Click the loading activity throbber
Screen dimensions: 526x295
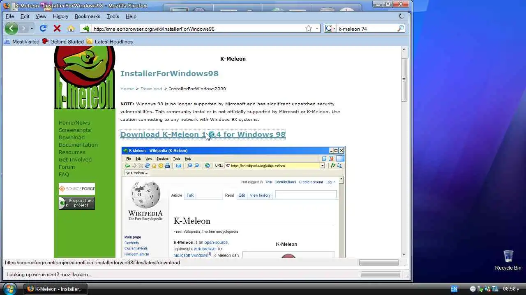coord(401,16)
